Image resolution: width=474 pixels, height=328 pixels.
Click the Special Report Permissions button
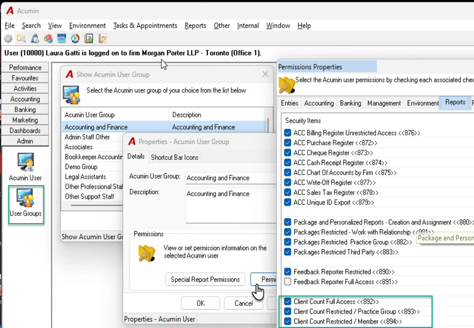[x=205, y=279]
